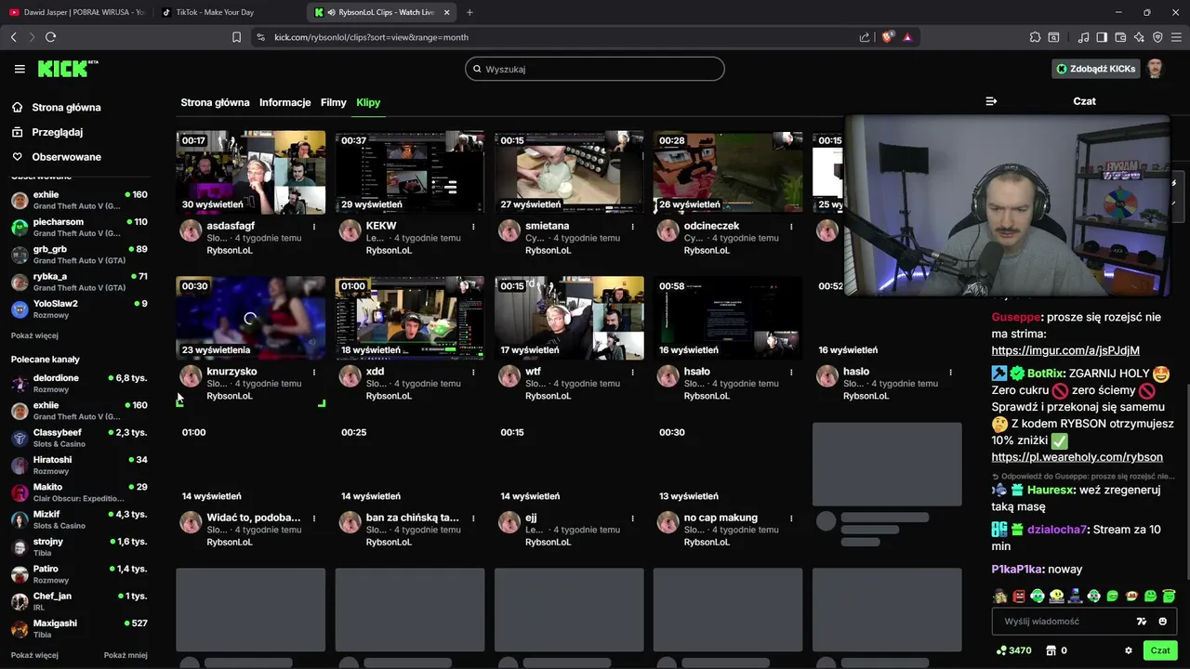
Task: Open the browser extensions puzzle icon
Action: [x=1035, y=37]
